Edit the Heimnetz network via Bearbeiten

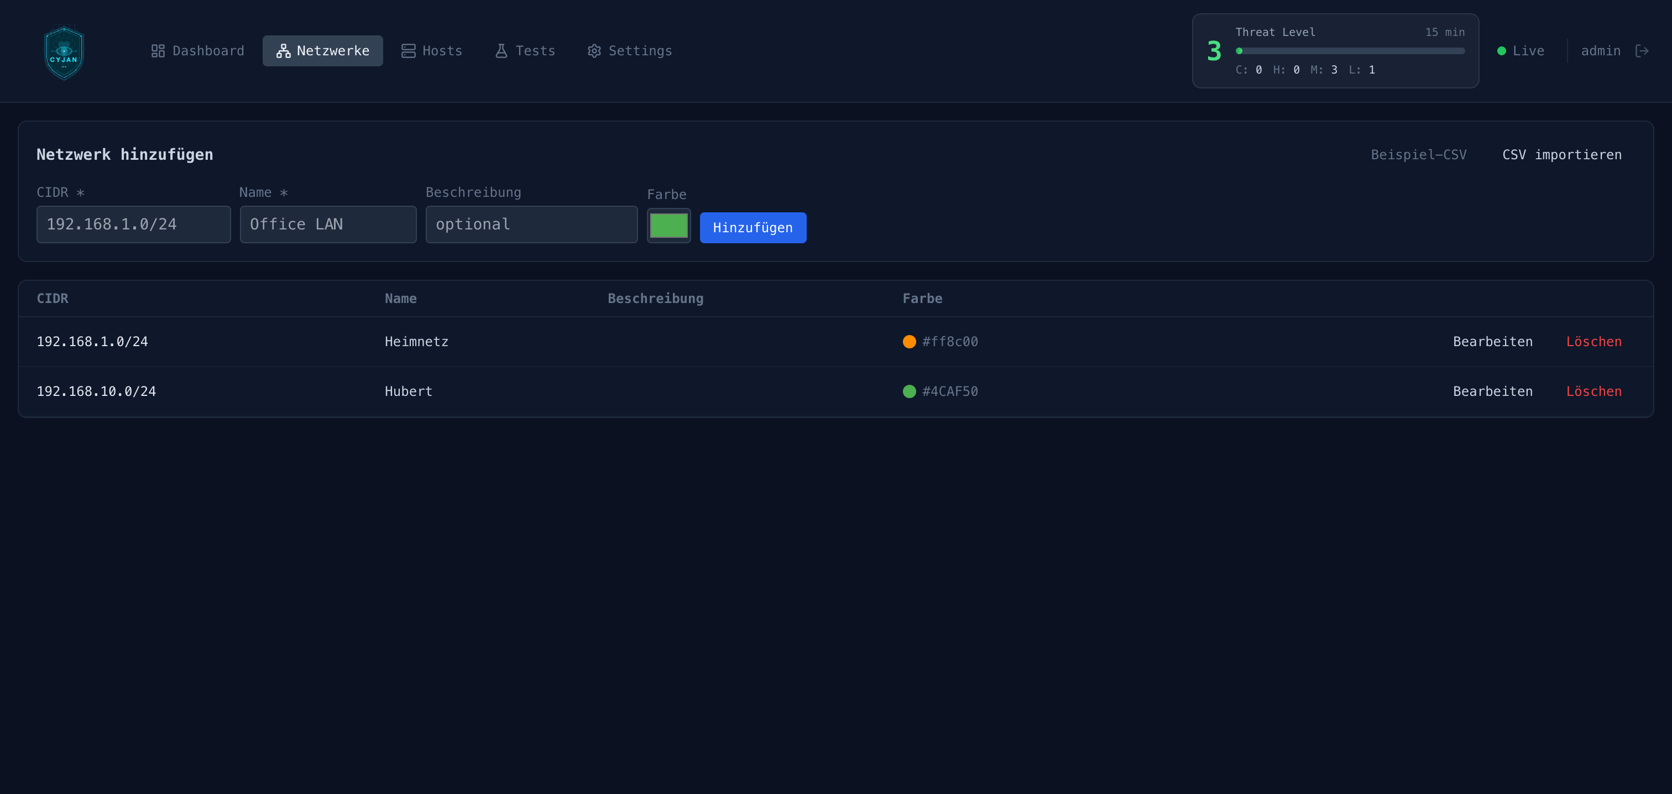pyautogui.click(x=1492, y=342)
